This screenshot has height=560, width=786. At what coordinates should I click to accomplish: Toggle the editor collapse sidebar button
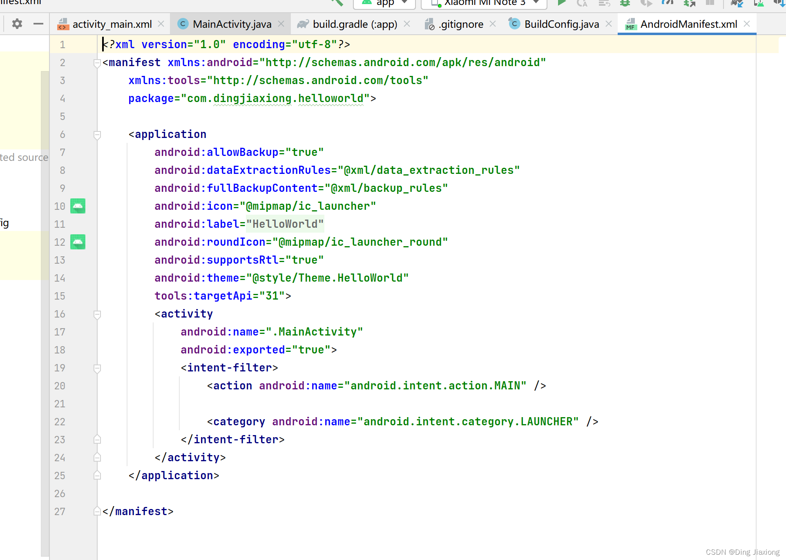[38, 24]
